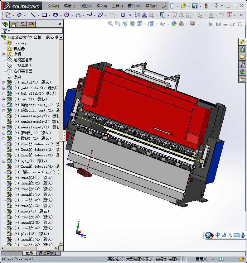Open the ConfigurationManager tab
This screenshot has height=263, width=247.
pyautogui.click(x=22, y=24)
